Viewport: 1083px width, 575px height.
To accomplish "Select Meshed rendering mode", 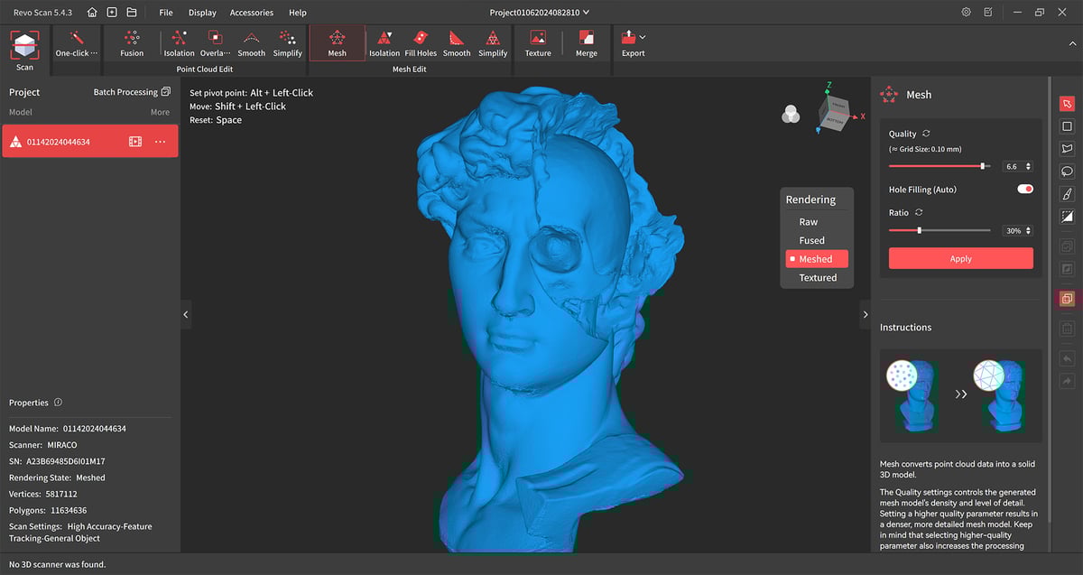I will click(x=817, y=259).
